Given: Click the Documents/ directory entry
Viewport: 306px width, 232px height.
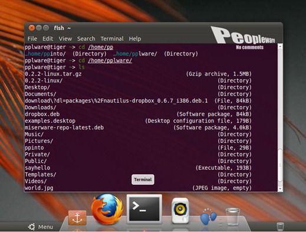Looking at the screenshot, I should [41, 94].
